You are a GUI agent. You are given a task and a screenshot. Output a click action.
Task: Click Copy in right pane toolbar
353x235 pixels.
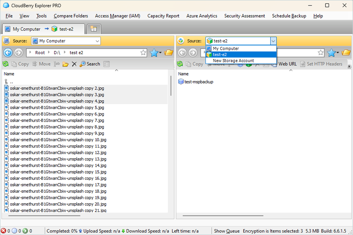click(195, 64)
